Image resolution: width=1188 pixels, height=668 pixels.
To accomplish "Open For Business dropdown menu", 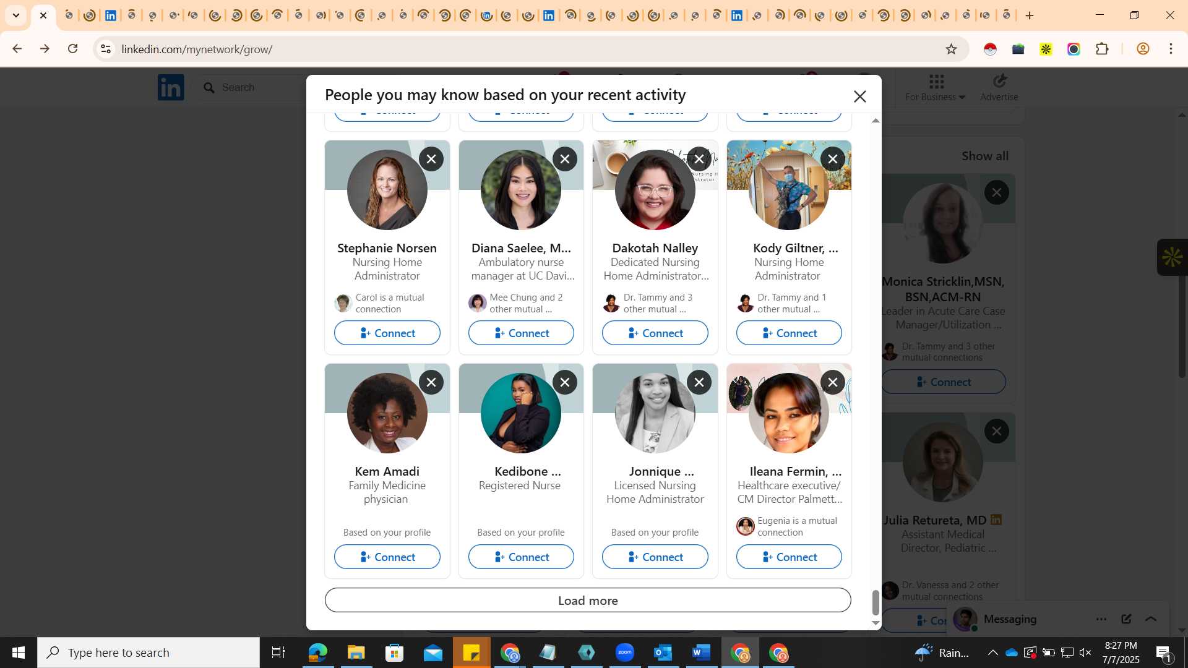I will pyautogui.click(x=935, y=87).
